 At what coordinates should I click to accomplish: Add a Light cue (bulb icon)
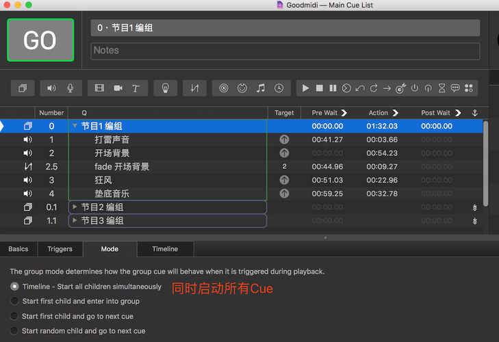click(165, 88)
